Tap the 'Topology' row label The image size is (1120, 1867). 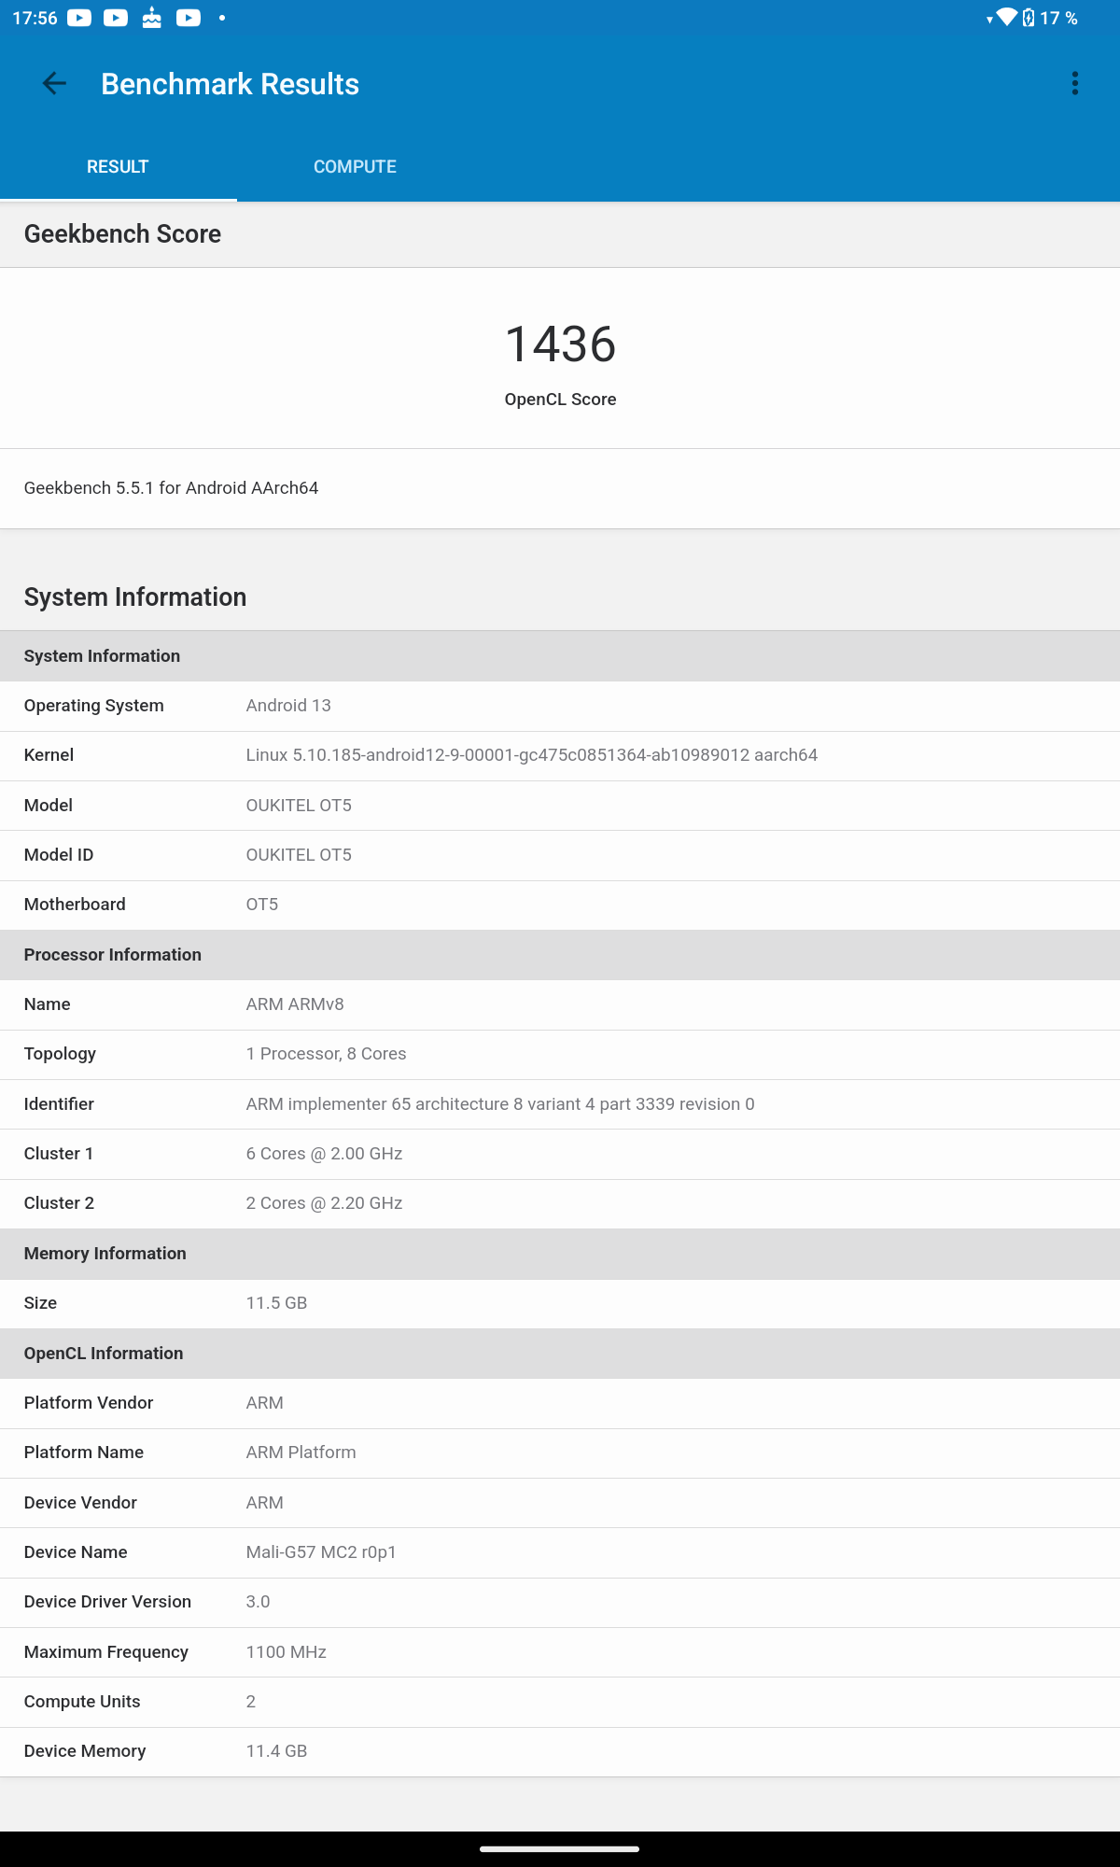pos(60,1054)
